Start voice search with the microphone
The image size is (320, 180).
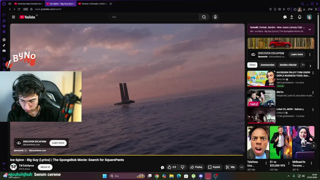click(215, 17)
